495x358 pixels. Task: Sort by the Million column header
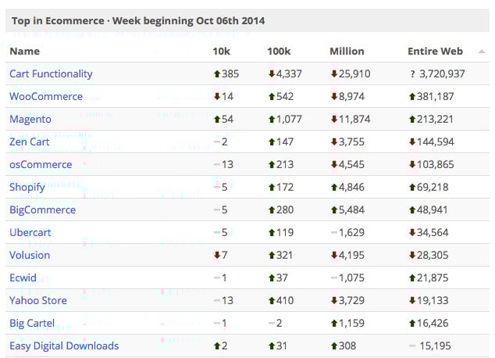347,51
